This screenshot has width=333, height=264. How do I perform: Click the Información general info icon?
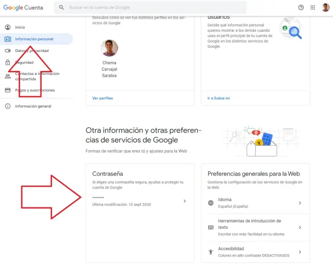[8, 106]
